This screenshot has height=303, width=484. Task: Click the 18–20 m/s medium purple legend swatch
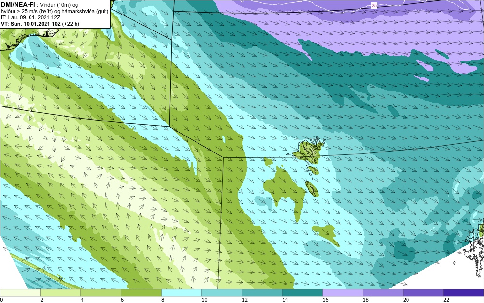click(383, 293)
